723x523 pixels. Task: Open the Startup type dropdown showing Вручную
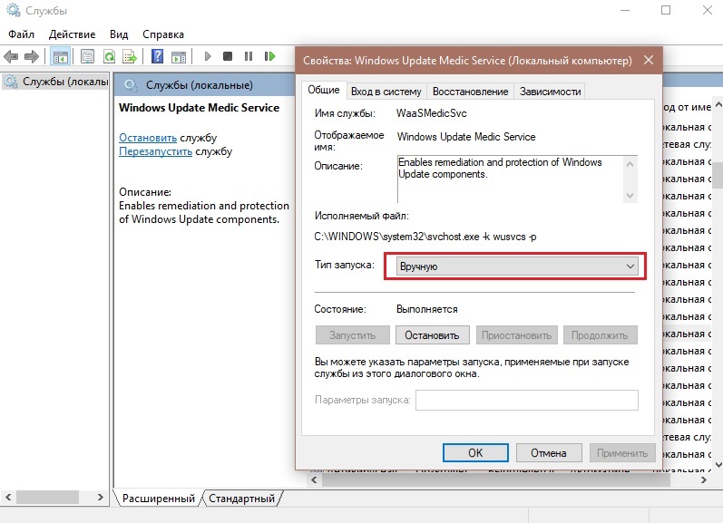514,266
